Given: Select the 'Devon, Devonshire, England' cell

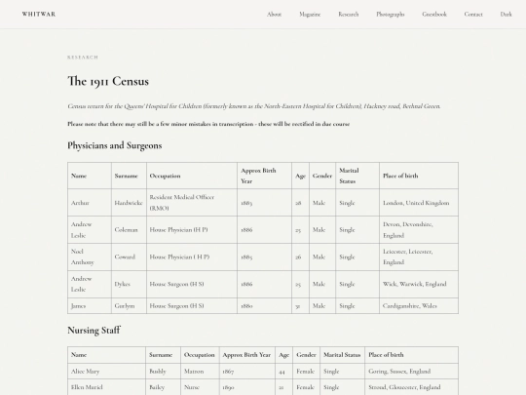Looking at the screenshot, I should (x=419, y=230).
